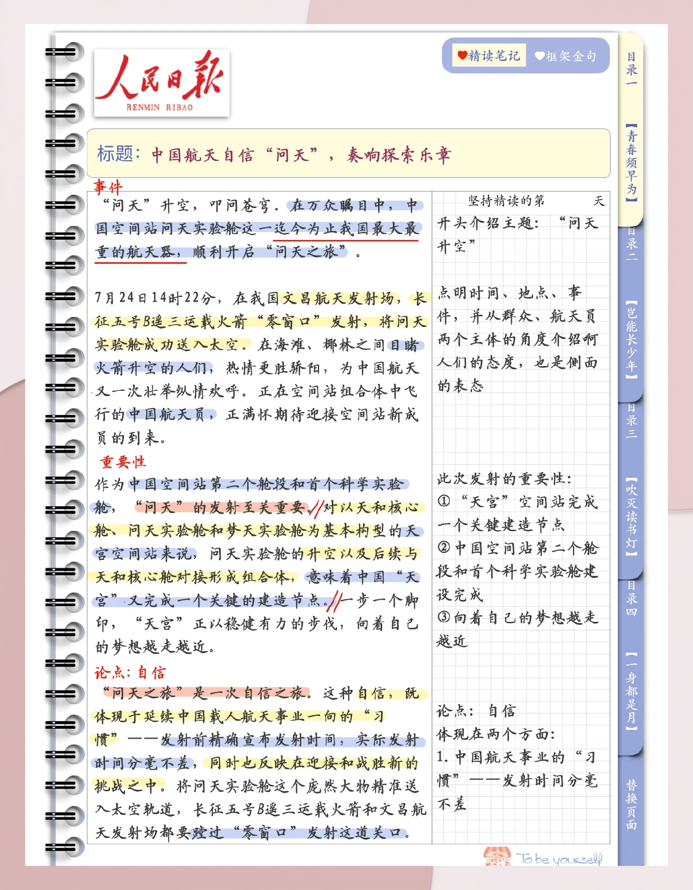Select the 【一身都是月】 side label
The image size is (693, 890).
[x=631, y=692]
